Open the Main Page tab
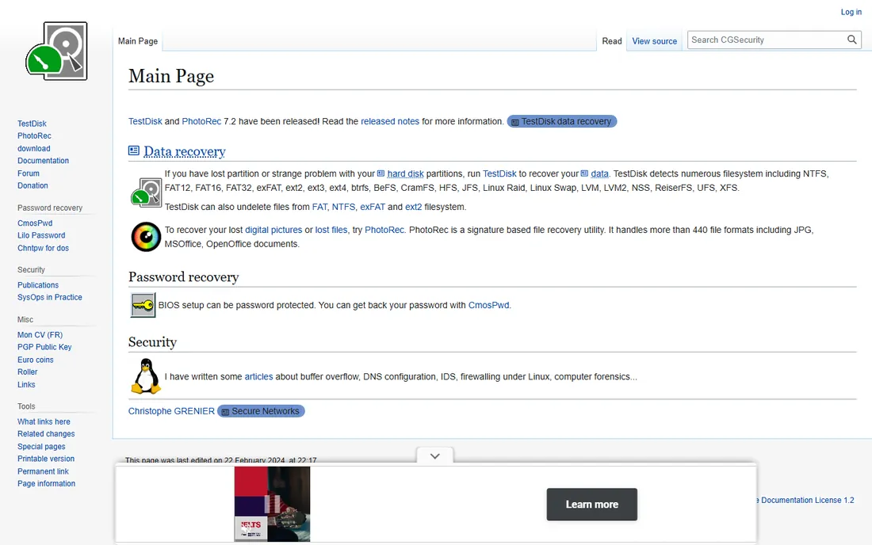The width and height of the screenshot is (872, 545). (138, 41)
